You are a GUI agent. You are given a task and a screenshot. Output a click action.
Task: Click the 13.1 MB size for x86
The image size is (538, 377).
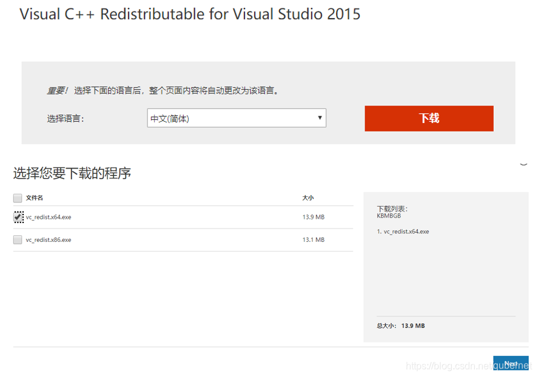pyautogui.click(x=313, y=239)
